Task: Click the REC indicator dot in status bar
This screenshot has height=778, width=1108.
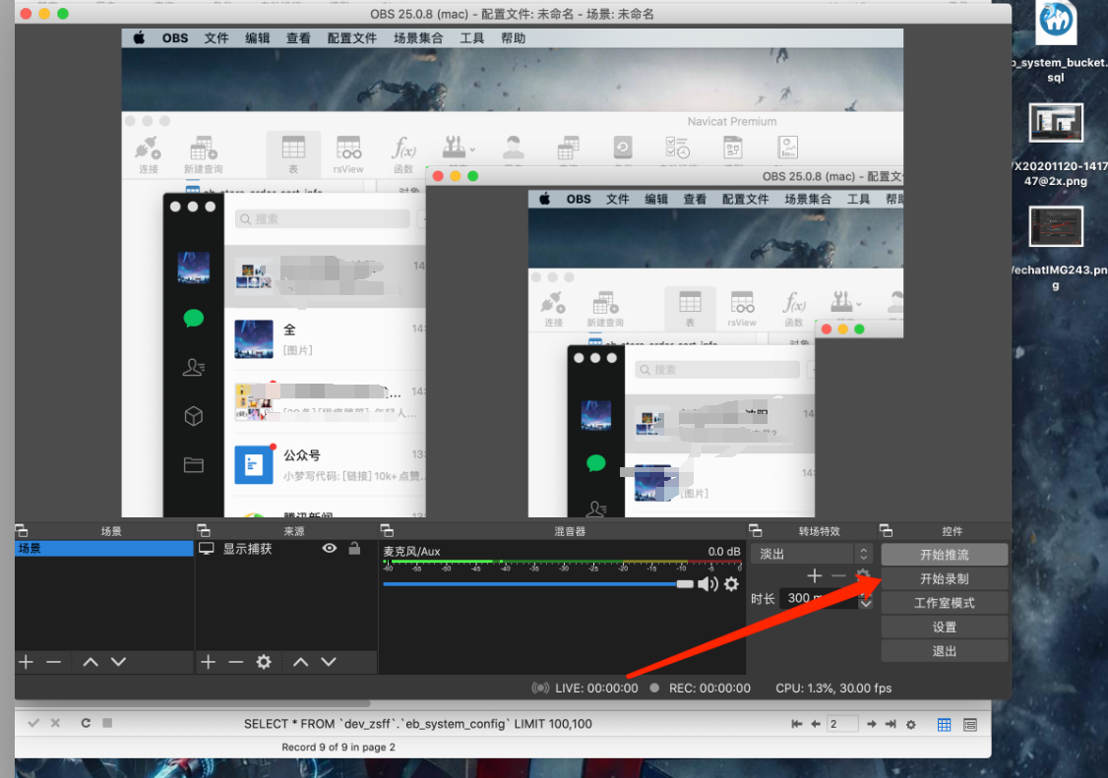Action: (654, 688)
